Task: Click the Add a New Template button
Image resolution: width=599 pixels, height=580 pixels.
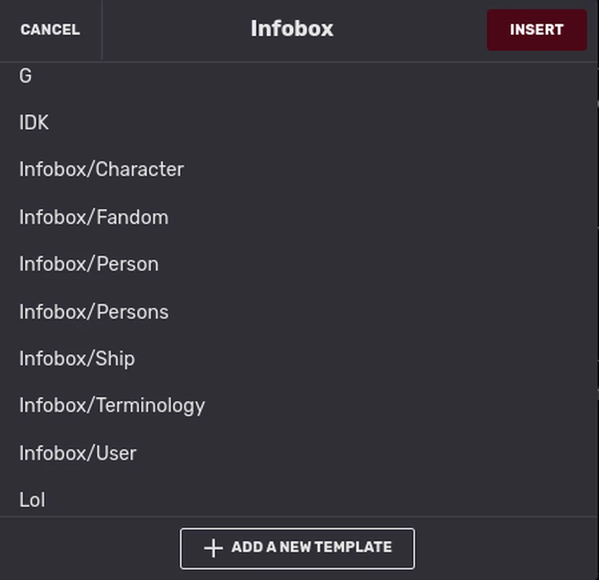Action: [297, 548]
